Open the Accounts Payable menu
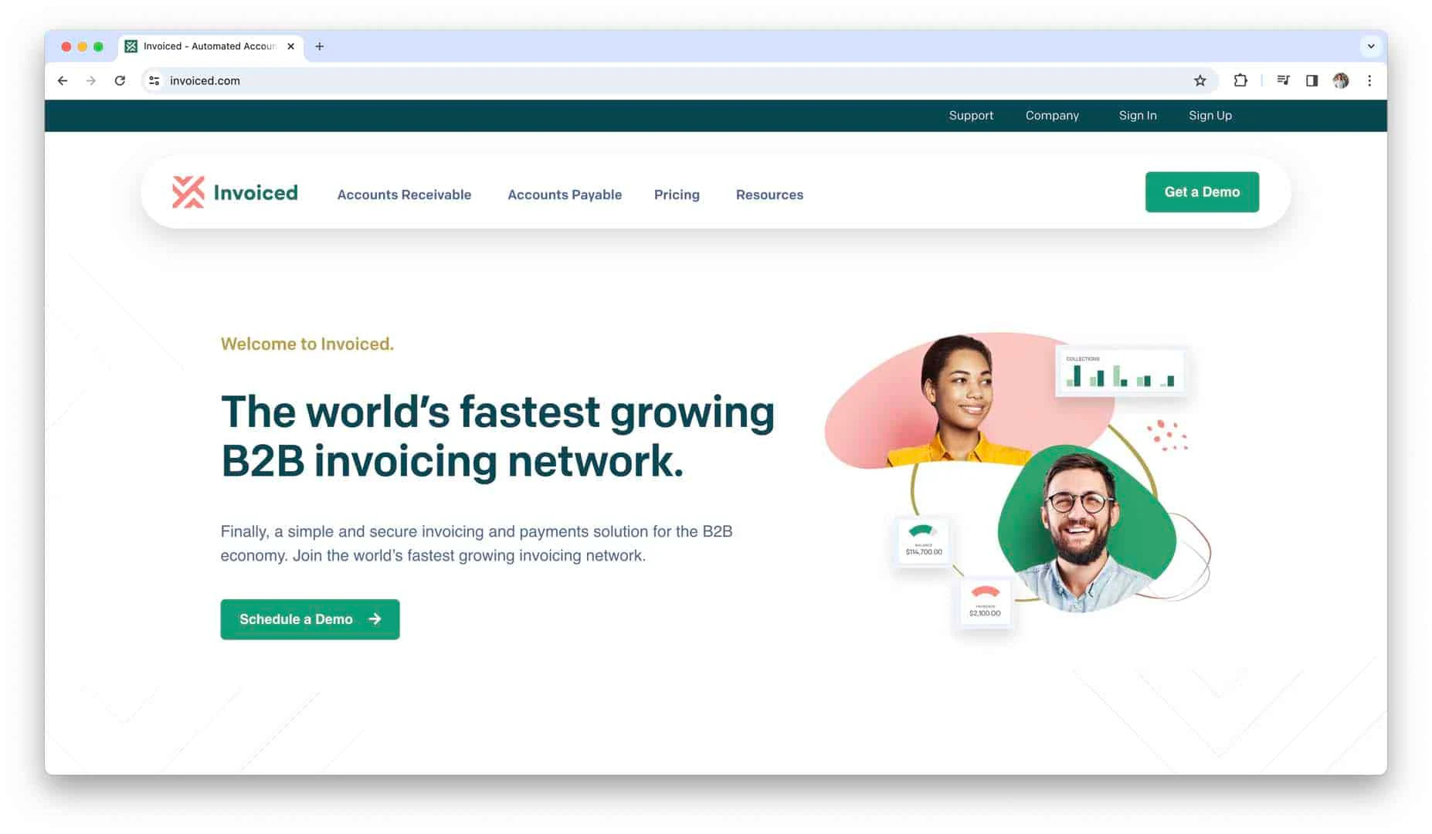This screenshot has height=834, width=1432. click(x=565, y=195)
